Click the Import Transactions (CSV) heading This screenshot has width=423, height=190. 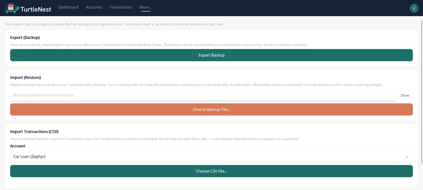click(34, 131)
